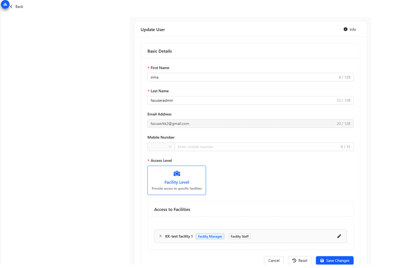The width and height of the screenshot is (417, 268).
Task: Select the Facility Level access option
Action: [177, 180]
